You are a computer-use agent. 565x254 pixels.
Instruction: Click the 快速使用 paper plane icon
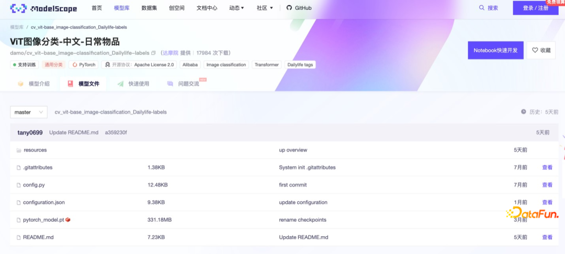(120, 84)
